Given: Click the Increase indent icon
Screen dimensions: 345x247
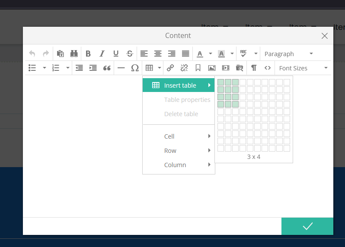Looking at the screenshot, I should pos(93,68).
